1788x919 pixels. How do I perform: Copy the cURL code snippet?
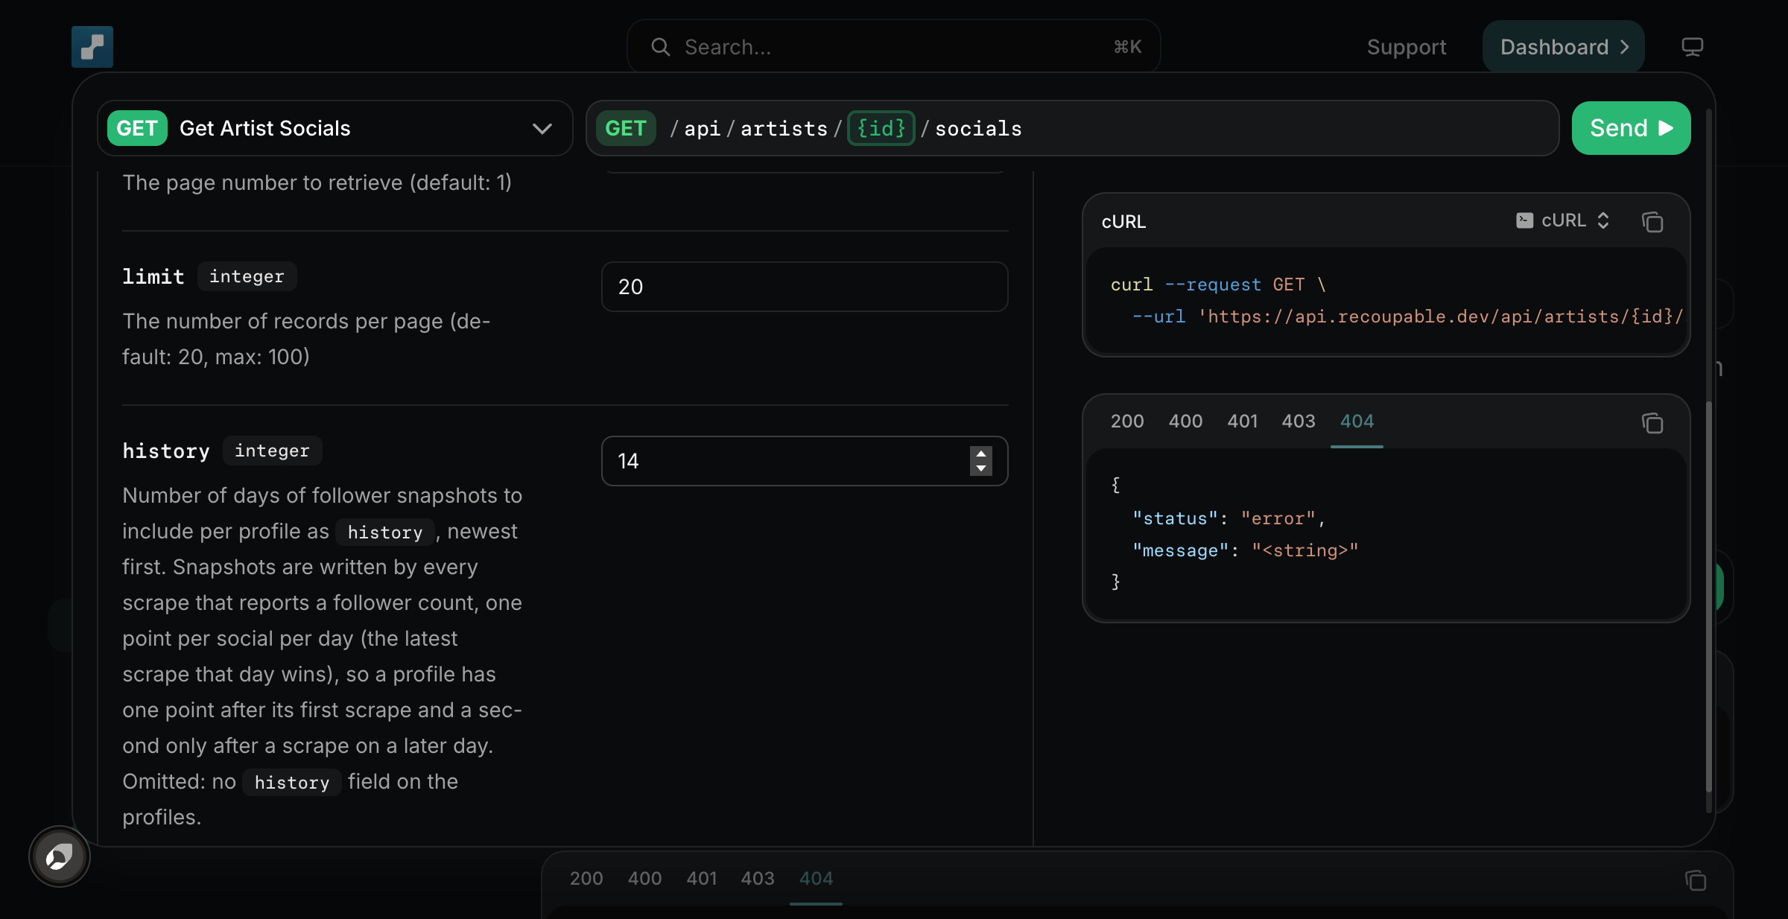1652,222
